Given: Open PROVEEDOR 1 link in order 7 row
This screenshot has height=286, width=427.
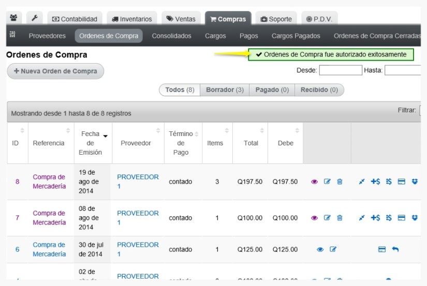Looking at the screenshot, I should tap(138, 218).
